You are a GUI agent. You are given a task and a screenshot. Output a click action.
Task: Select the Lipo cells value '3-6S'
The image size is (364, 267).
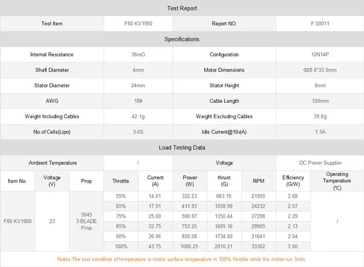point(138,132)
